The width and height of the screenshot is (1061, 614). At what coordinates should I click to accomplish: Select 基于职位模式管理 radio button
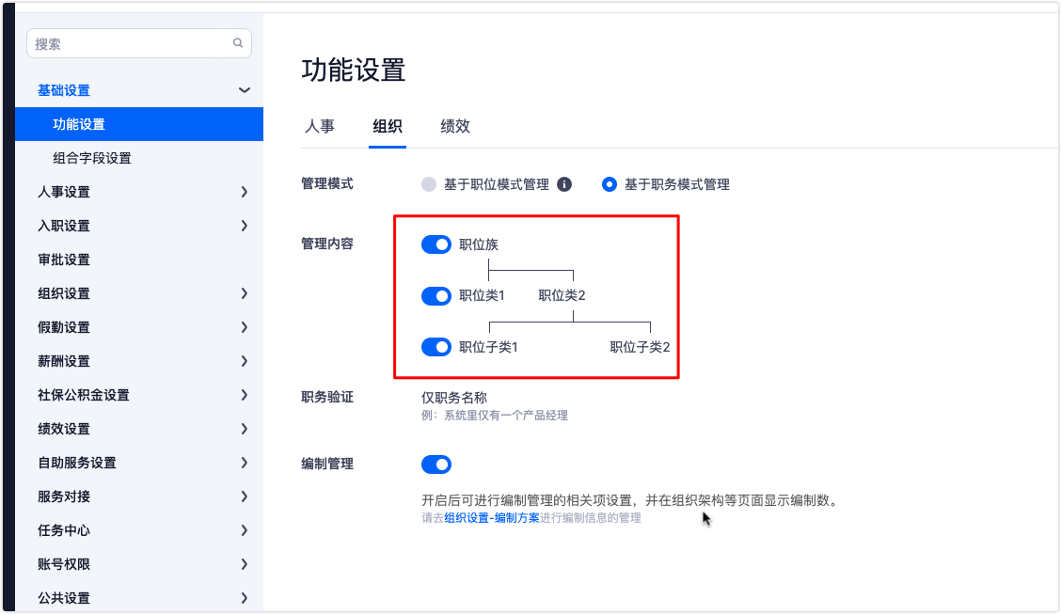pyautogui.click(x=429, y=184)
